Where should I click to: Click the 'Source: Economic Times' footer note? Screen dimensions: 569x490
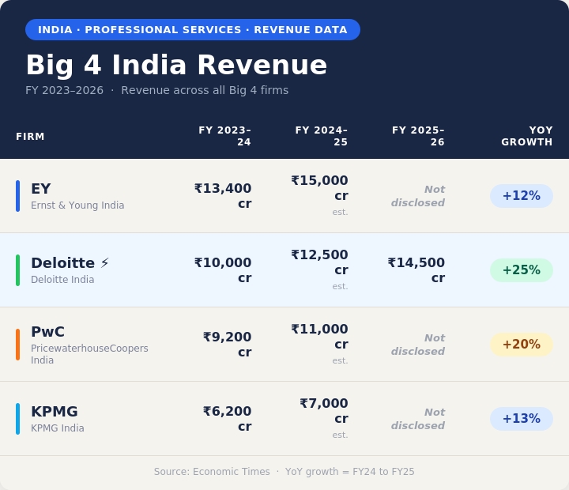pyautogui.click(x=212, y=472)
